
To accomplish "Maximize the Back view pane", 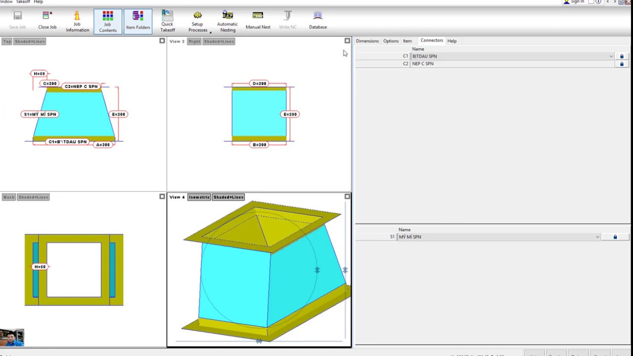I will [162, 197].
